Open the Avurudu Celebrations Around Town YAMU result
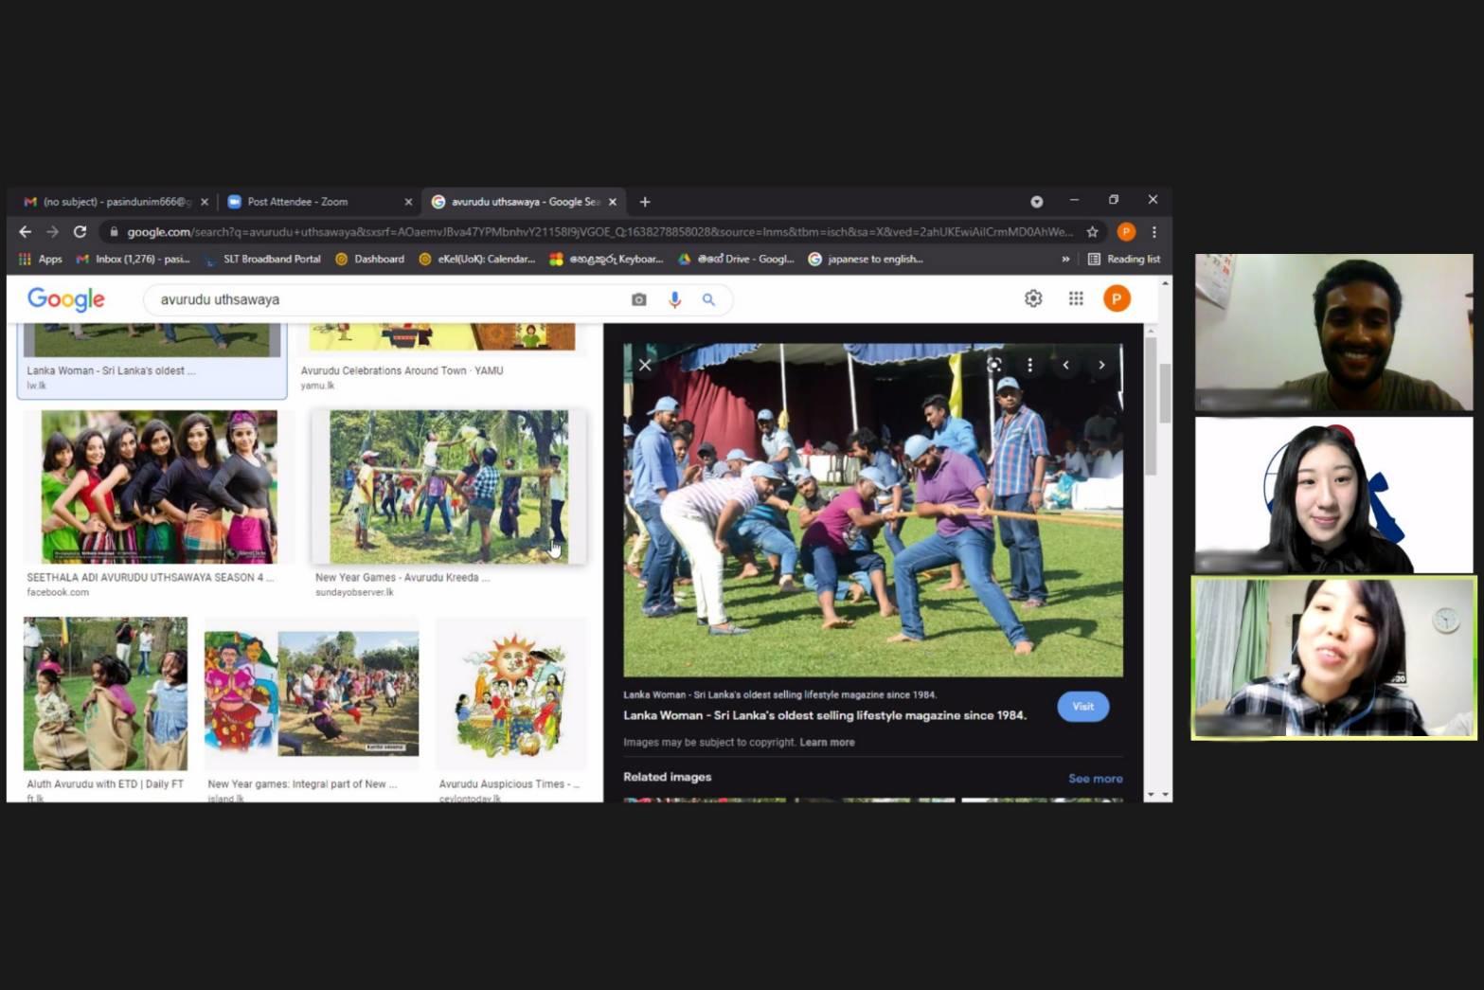This screenshot has height=990, width=1484. [x=402, y=370]
